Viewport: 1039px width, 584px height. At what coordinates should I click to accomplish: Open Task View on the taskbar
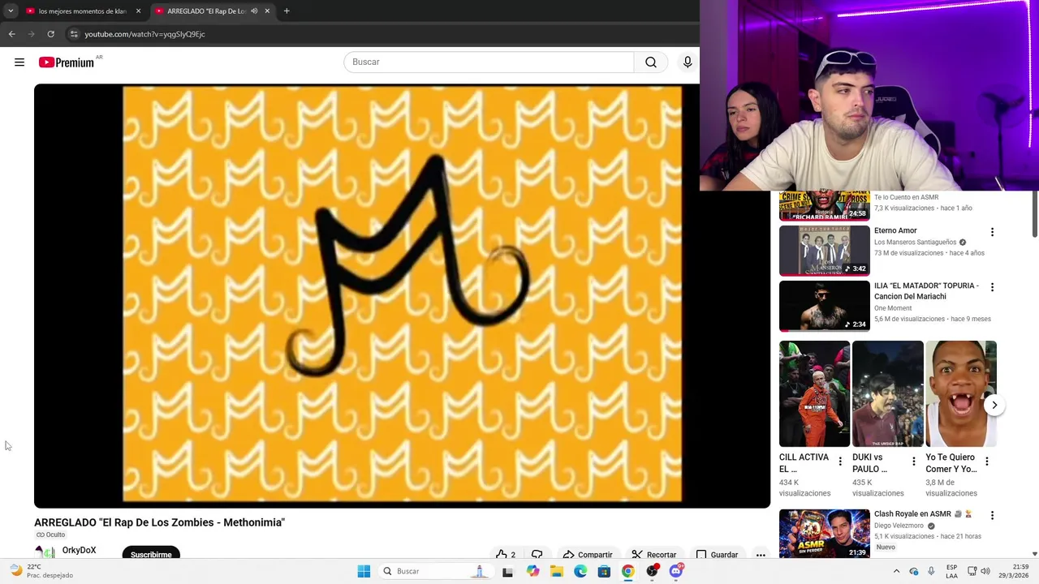click(507, 571)
